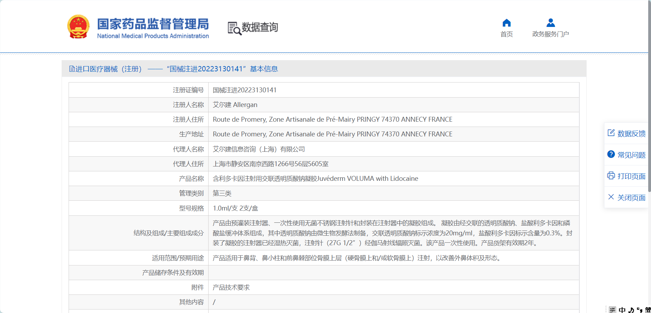
Task: Open 常见问题 via the question mark icon
Action: click(x=611, y=154)
